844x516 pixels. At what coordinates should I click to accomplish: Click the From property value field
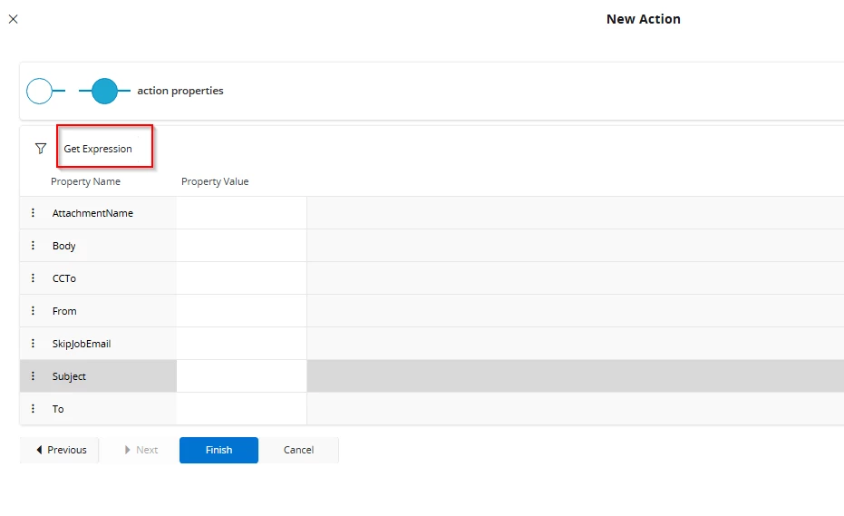point(241,311)
